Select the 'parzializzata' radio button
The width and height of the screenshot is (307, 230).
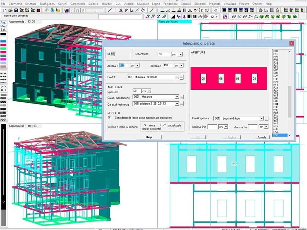point(164,125)
